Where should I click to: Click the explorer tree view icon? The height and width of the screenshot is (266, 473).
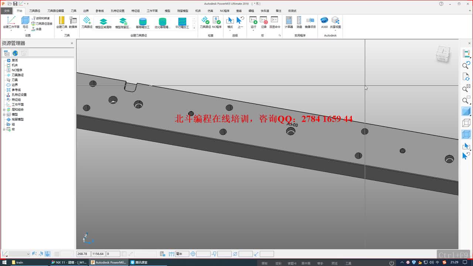coord(6,53)
